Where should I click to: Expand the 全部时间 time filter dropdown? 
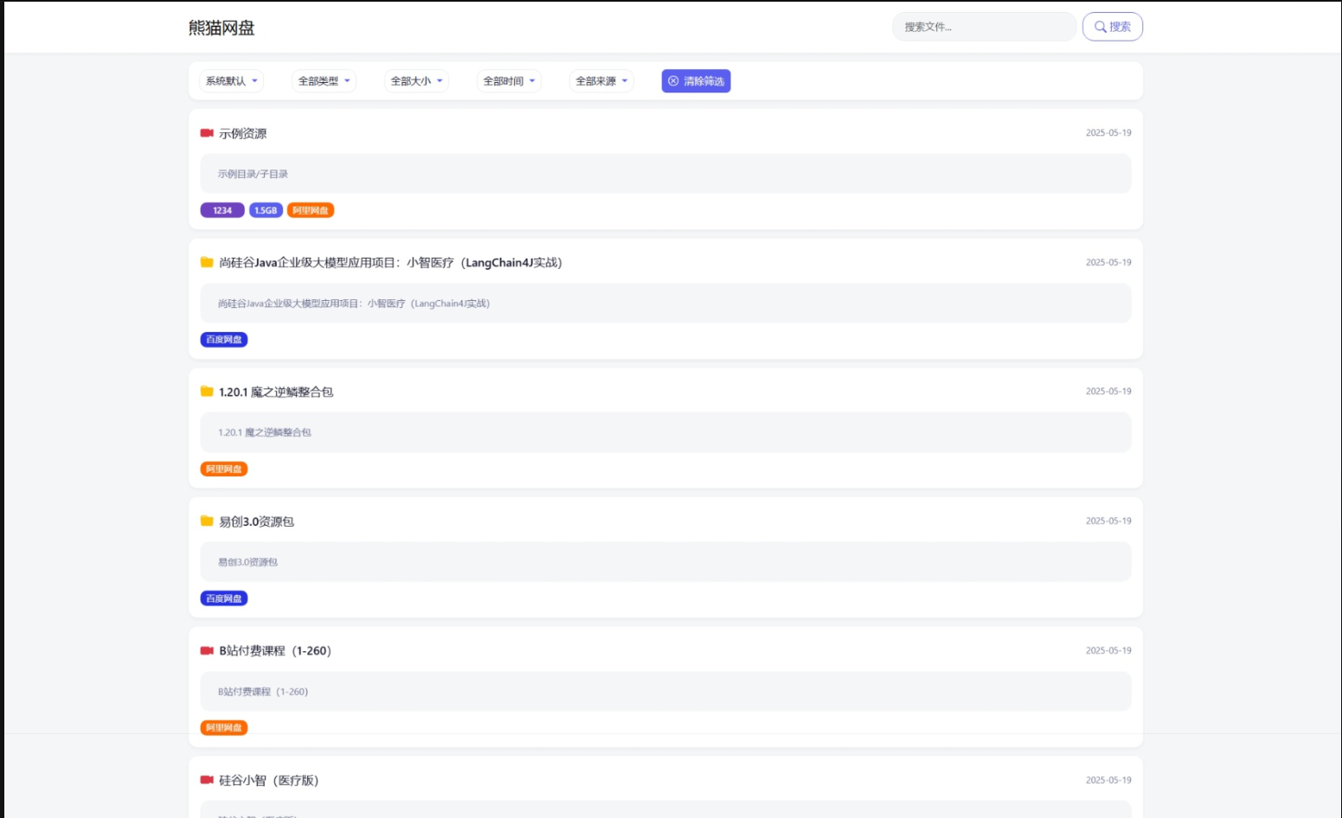coord(510,81)
